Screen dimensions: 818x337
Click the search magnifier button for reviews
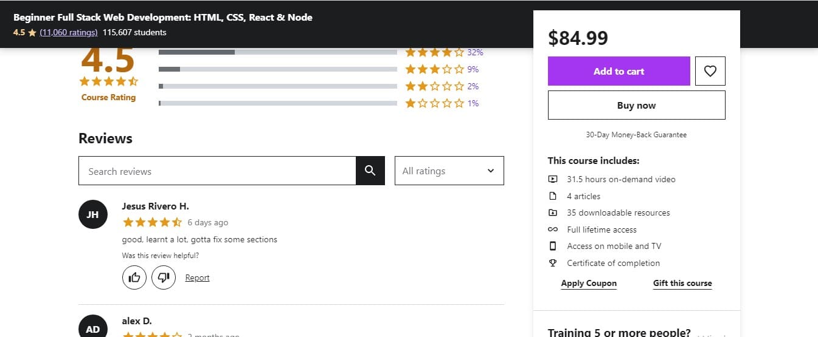click(x=370, y=171)
